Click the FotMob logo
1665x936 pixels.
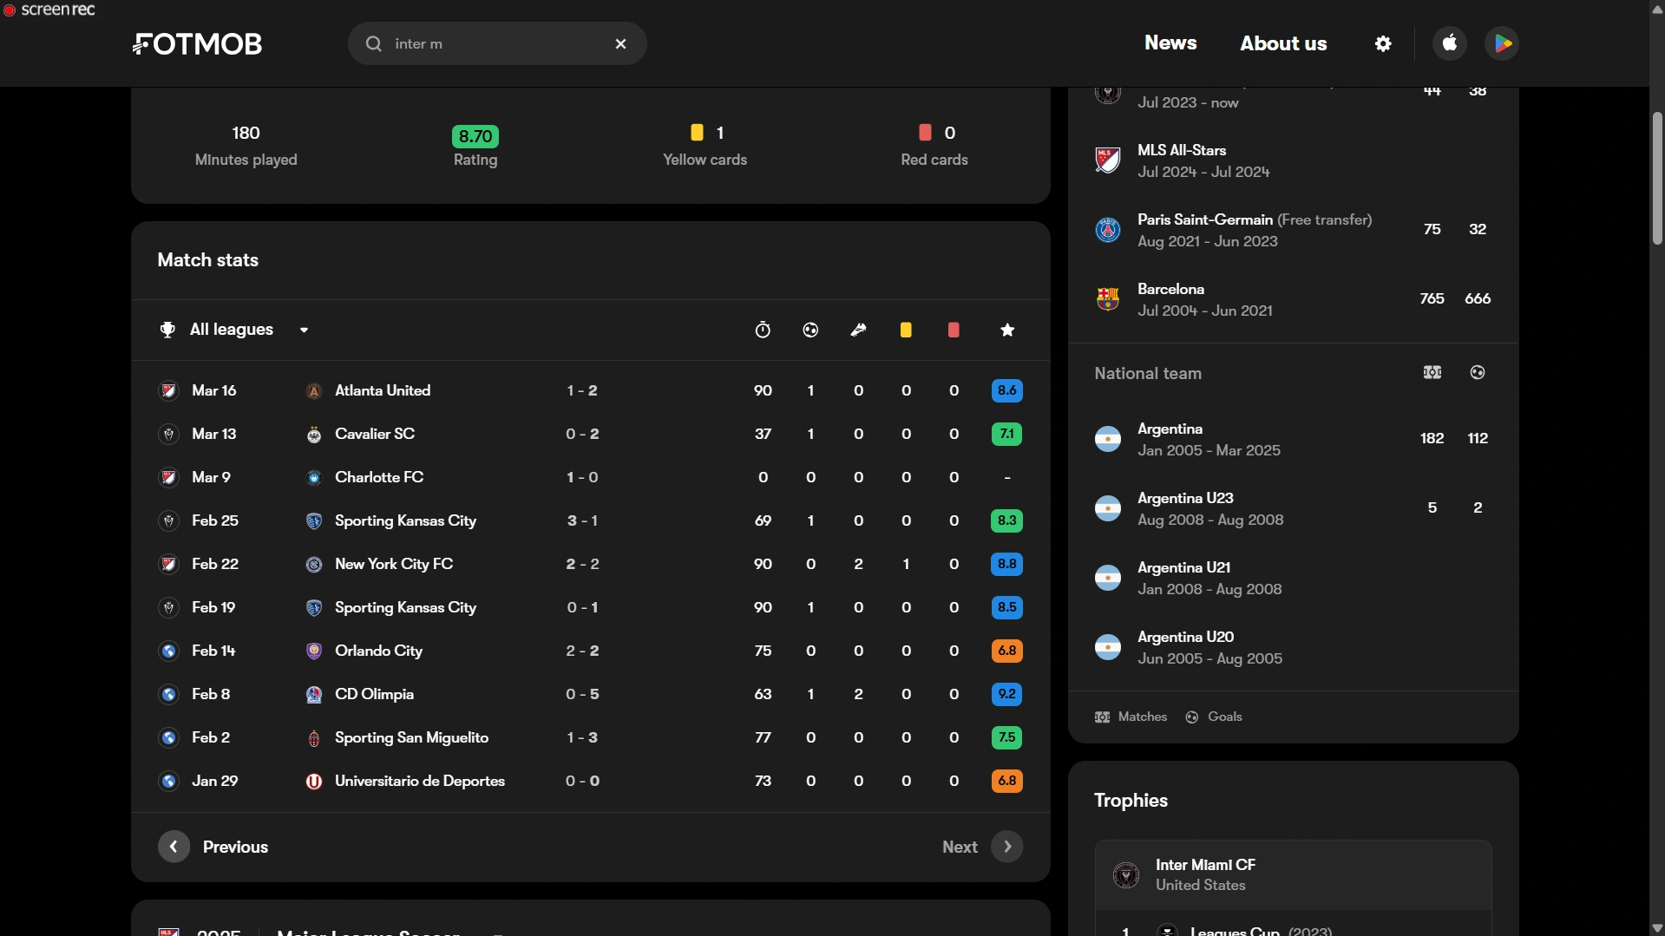(197, 43)
